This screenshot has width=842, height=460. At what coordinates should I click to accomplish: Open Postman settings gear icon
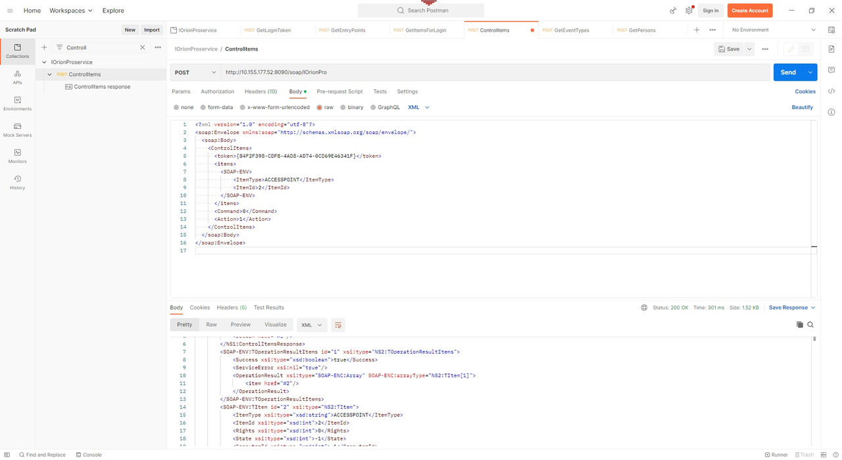689,11
